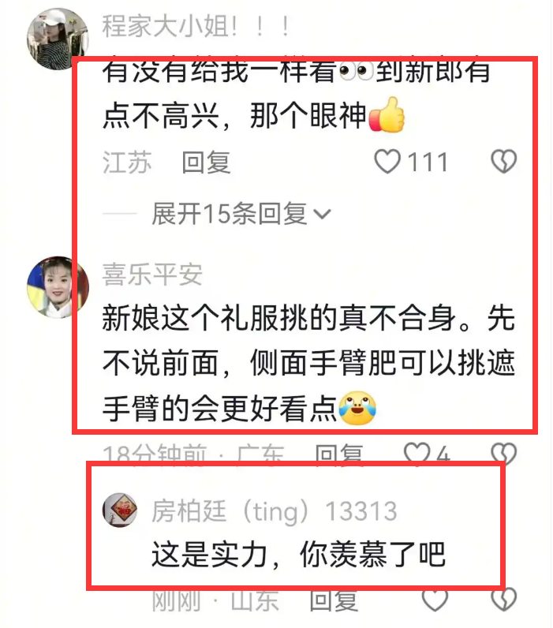Select the comment about 新娘这个礼服
The height and width of the screenshot is (628, 553).
pyautogui.click(x=308, y=363)
